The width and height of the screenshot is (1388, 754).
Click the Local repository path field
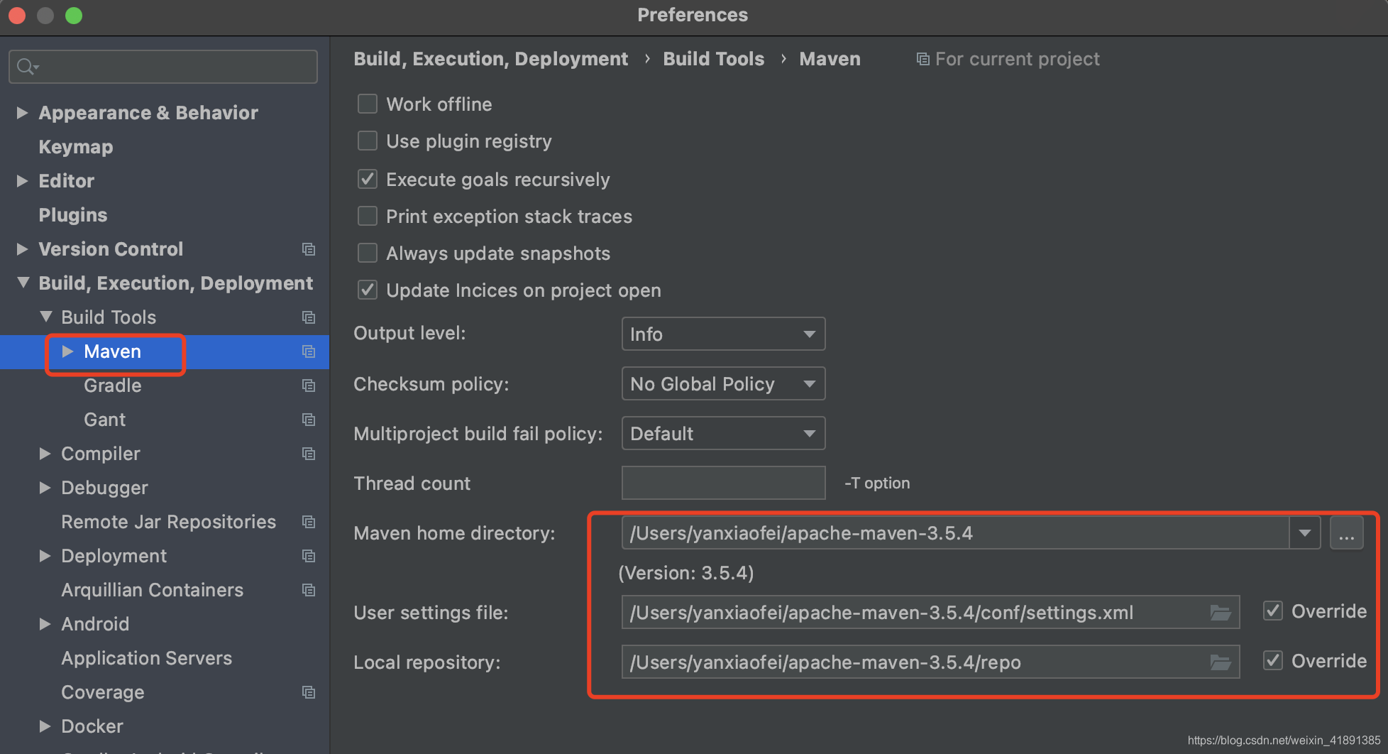click(930, 662)
